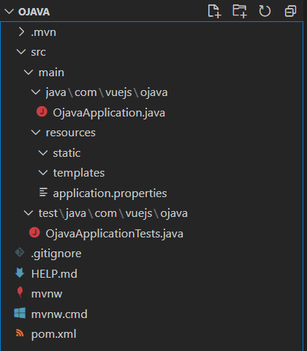Select the src folder label
This screenshot has width=307, height=351.
[38, 52]
